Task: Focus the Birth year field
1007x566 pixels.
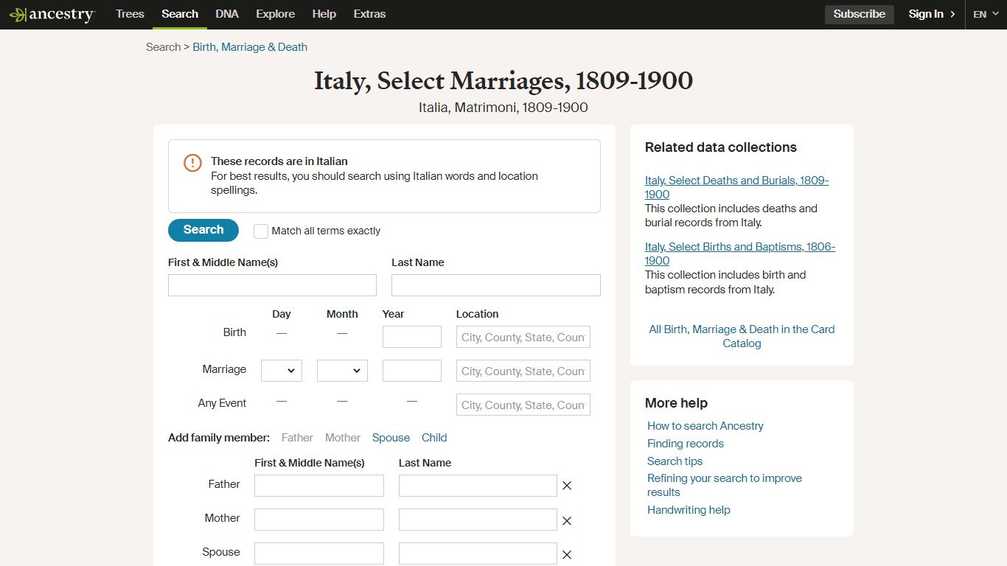Action: (412, 337)
